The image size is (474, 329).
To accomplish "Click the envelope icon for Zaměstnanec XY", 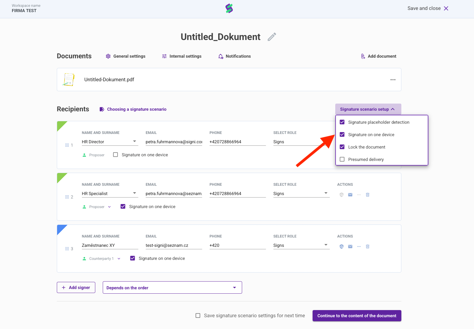I will [x=350, y=247].
